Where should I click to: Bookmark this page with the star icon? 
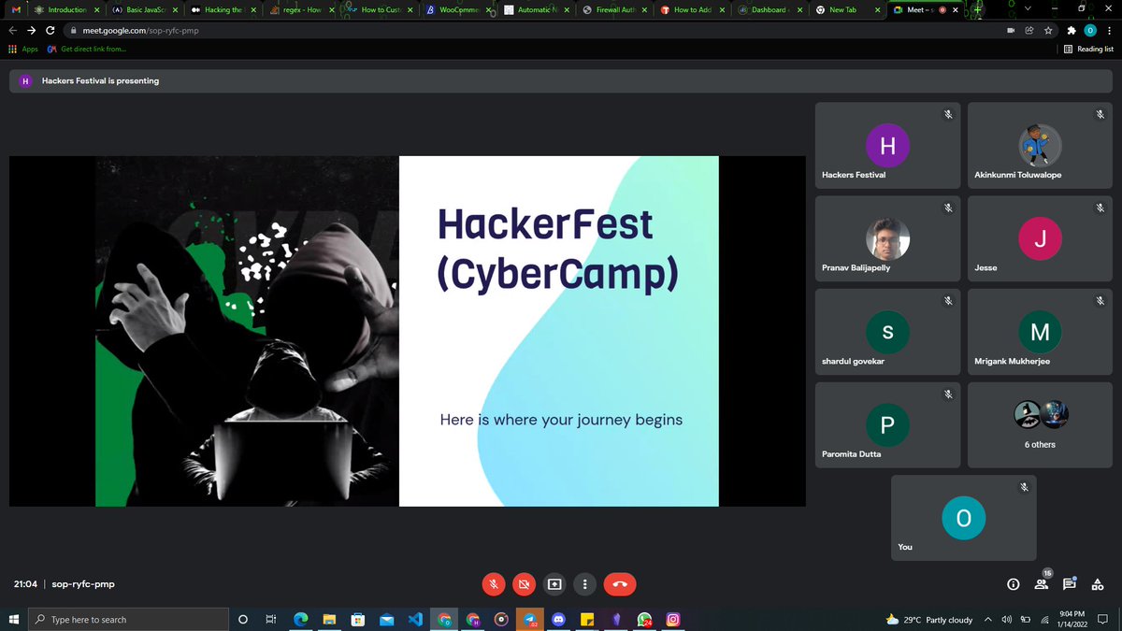point(1048,30)
